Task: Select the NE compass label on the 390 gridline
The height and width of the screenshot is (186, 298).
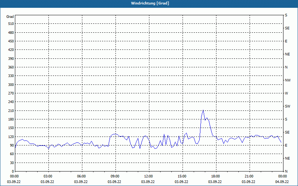Action: pyautogui.click(x=287, y=54)
